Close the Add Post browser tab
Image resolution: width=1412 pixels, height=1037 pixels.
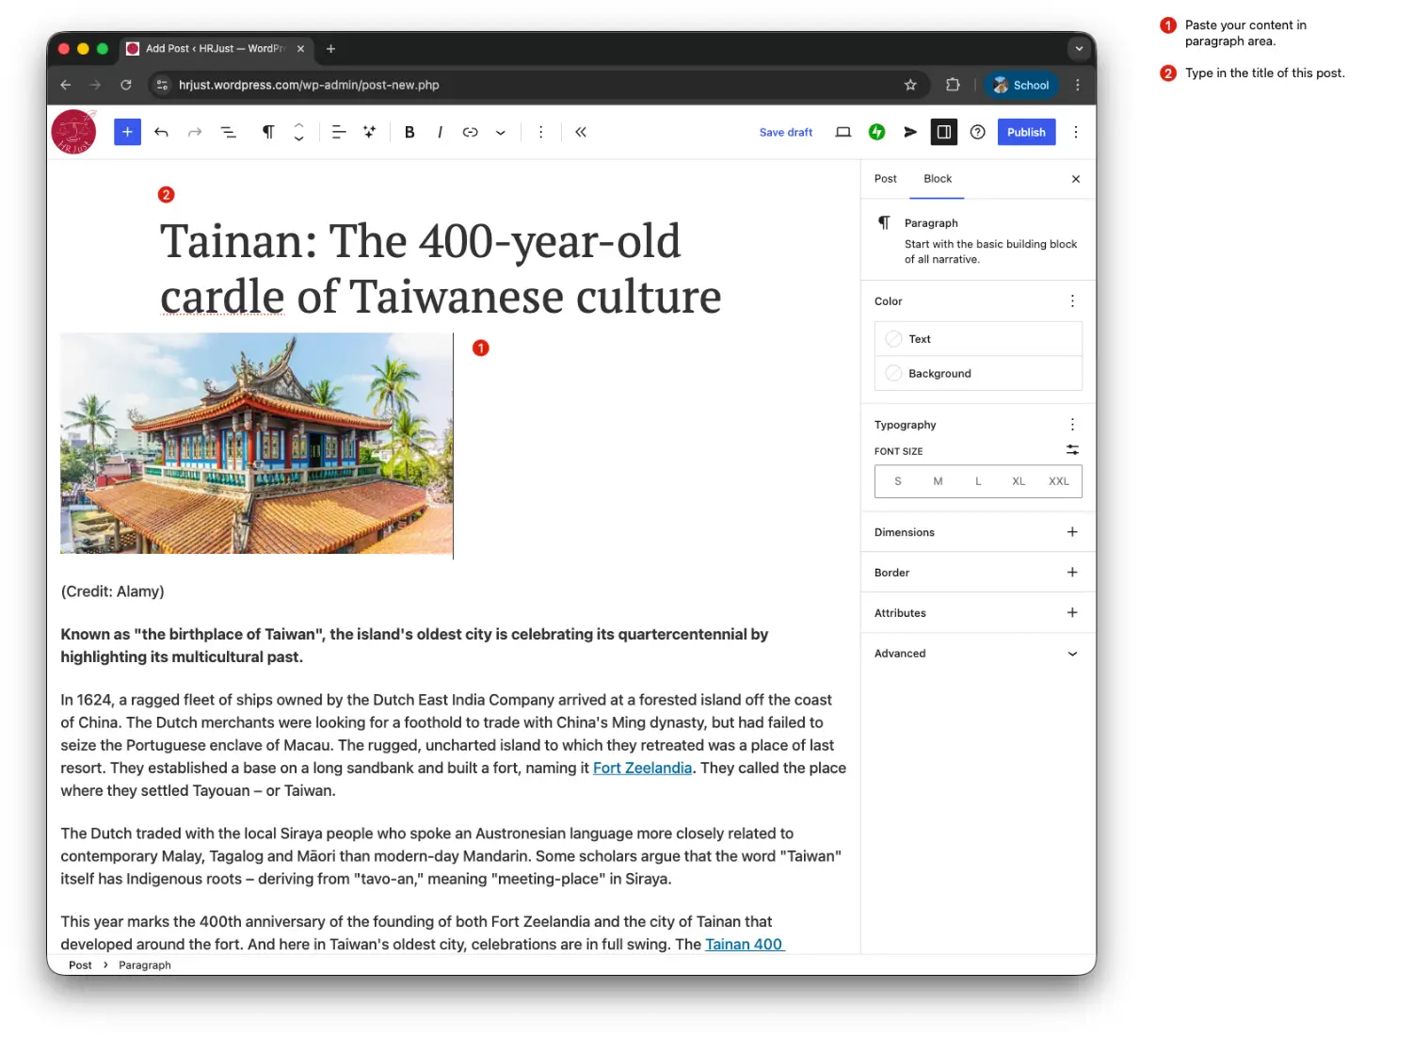click(x=300, y=49)
